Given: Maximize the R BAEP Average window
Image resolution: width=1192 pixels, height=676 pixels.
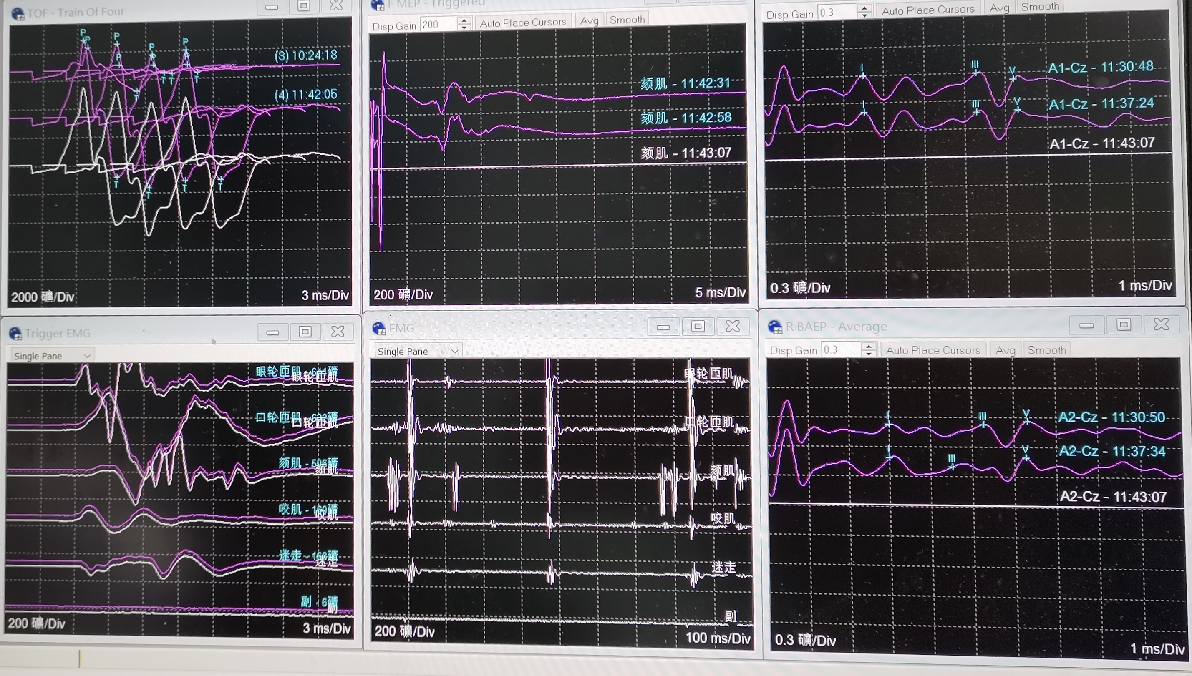Looking at the screenshot, I should (1123, 324).
